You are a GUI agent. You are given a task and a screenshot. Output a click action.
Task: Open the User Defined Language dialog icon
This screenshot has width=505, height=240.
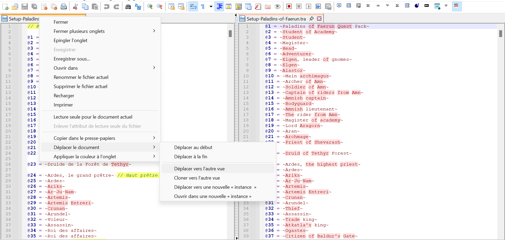click(x=229, y=7)
